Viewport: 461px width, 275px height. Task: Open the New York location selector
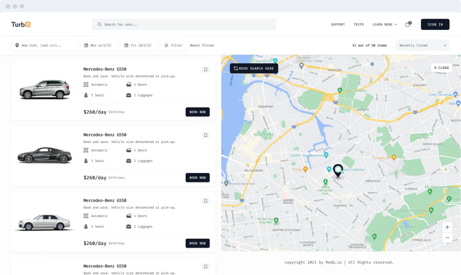[44, 45]
